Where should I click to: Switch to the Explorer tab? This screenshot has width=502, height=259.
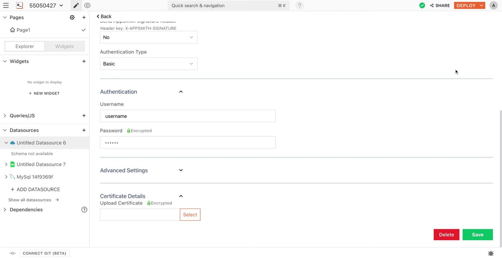coord(24,46)
